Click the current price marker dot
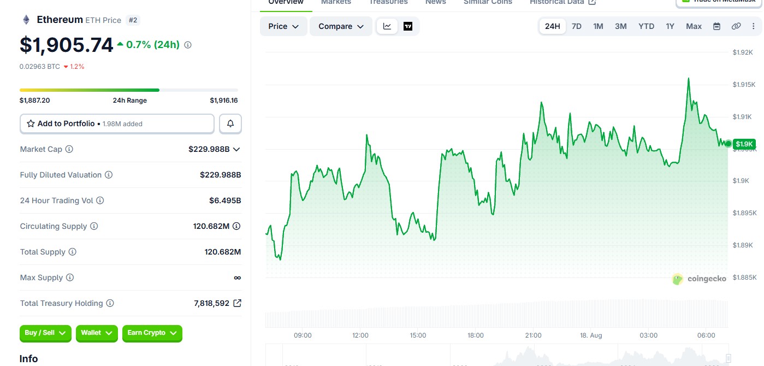The height and width of the screenshot is (366, 764). 728,144
